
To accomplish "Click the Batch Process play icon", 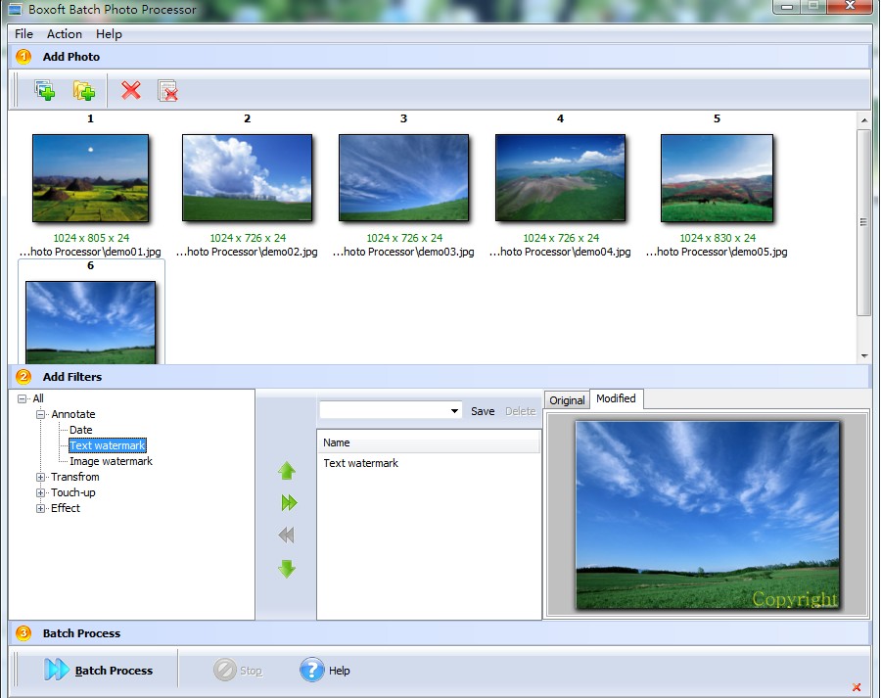I will (x=56, y=670).
